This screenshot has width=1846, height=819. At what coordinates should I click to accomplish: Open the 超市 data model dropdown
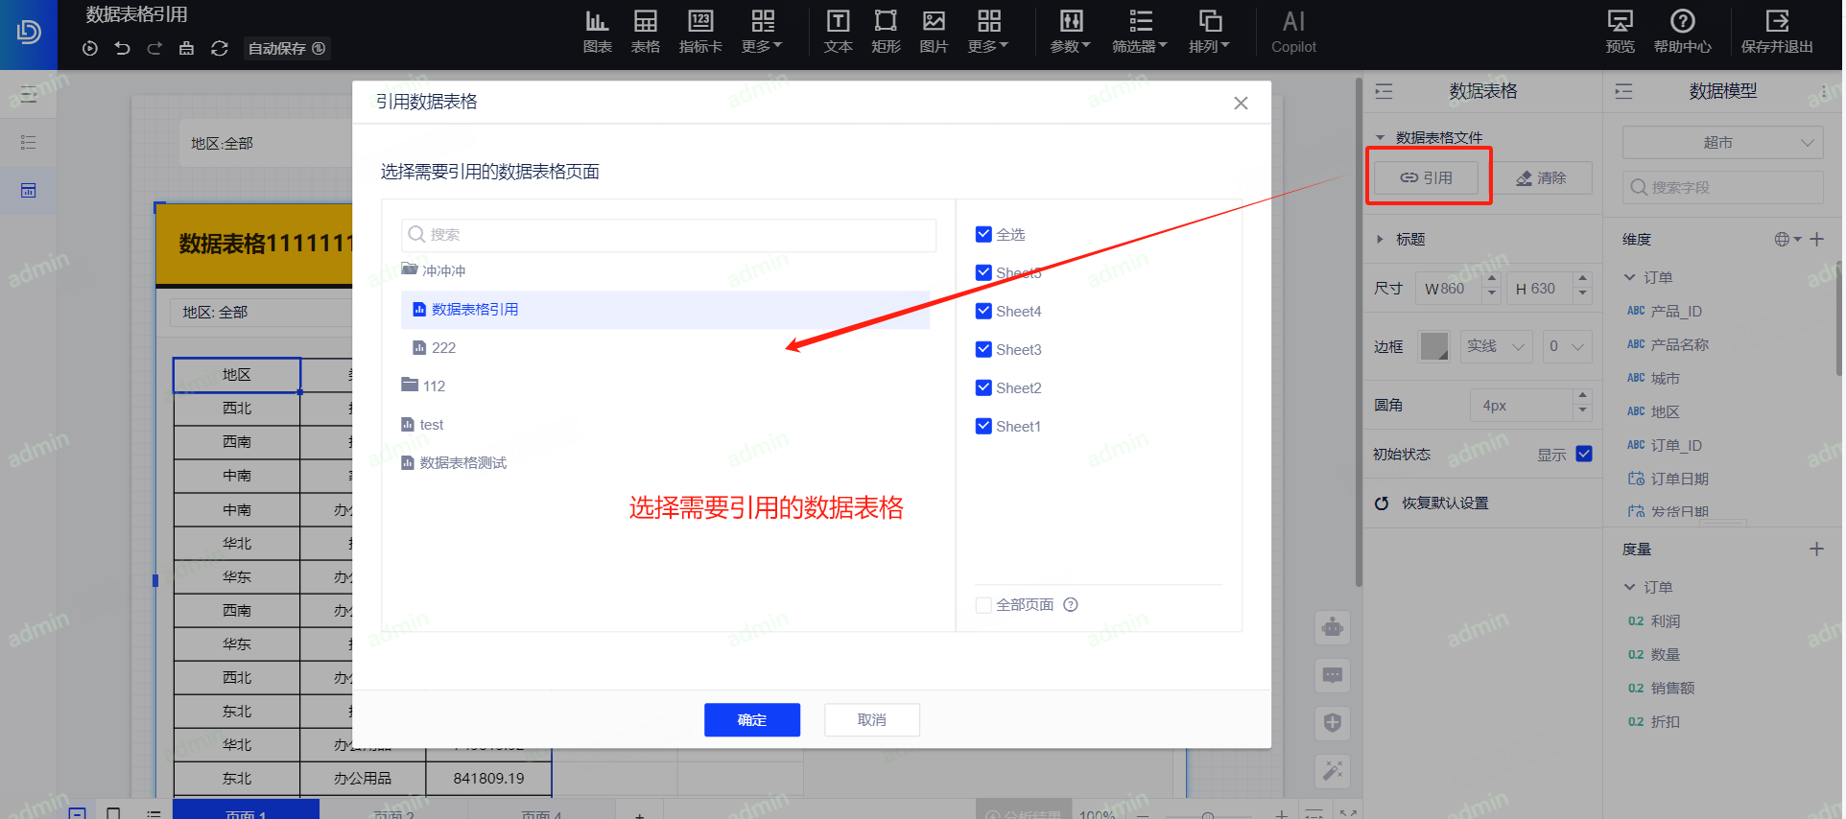point(1722,143)
